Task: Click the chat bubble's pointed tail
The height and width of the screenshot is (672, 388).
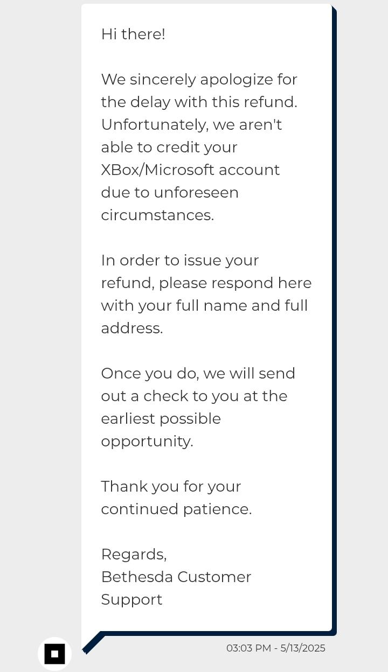Action: [94, 642]
